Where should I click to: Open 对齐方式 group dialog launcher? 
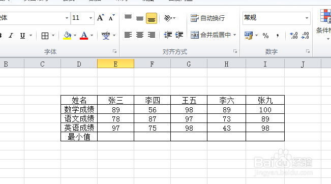pyautogui.click(x=235, y=51)
